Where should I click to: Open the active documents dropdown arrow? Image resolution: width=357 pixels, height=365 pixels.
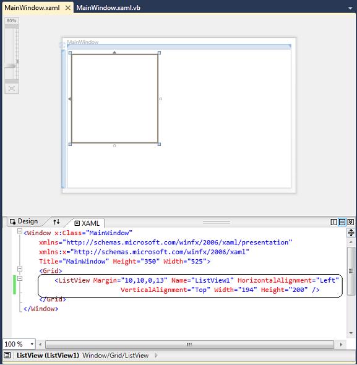pyautogui.click(x=350, y=8)
